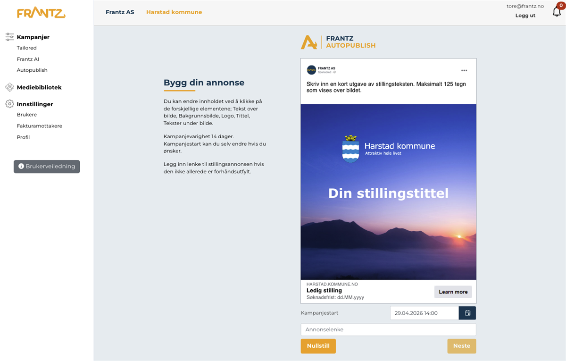Click the Learn more button in the preview
This screenshot has width=566, height=361.
click(x=453, y=292)
